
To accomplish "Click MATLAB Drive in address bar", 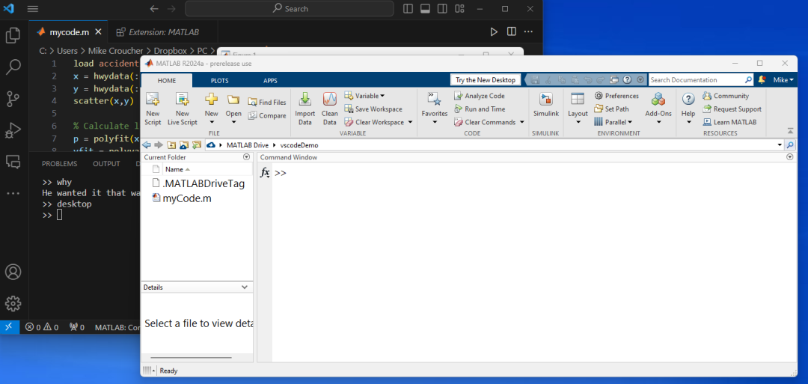I will pos(248,145).
